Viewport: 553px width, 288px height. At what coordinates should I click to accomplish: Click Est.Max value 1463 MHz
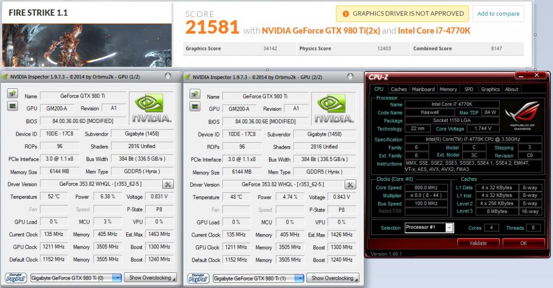pyautogui.click(x=160, y=234)
